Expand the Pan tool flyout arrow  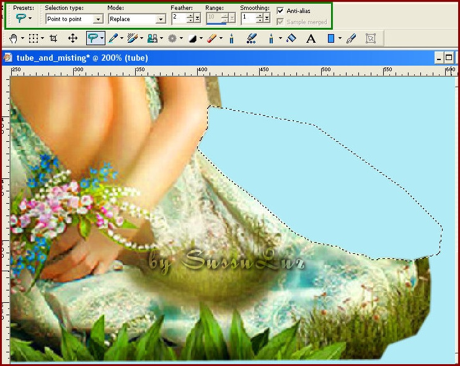tap(22, 38)
